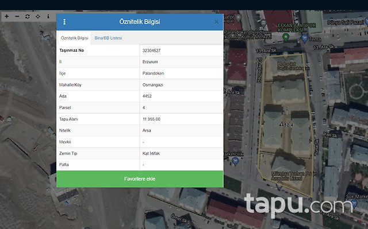Click the Favorilere ekle button
The width and height of the screenshot is (368, 229).
[x=140, y=179]
